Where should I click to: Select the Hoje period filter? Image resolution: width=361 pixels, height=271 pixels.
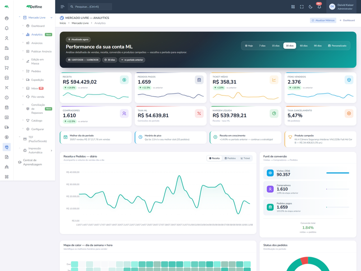(249, 46)
